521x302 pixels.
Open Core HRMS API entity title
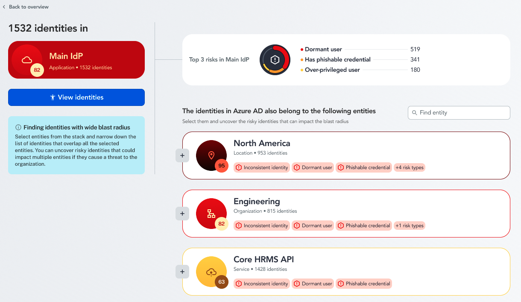263,260
